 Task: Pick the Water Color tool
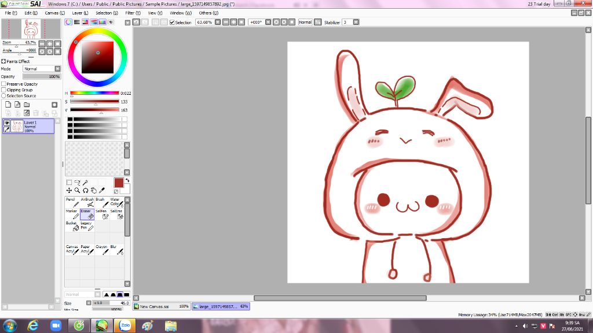[x=116, y=202]
